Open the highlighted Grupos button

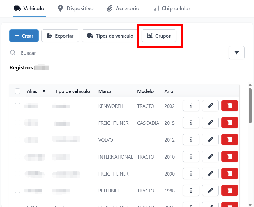click(x=159, y=36)
